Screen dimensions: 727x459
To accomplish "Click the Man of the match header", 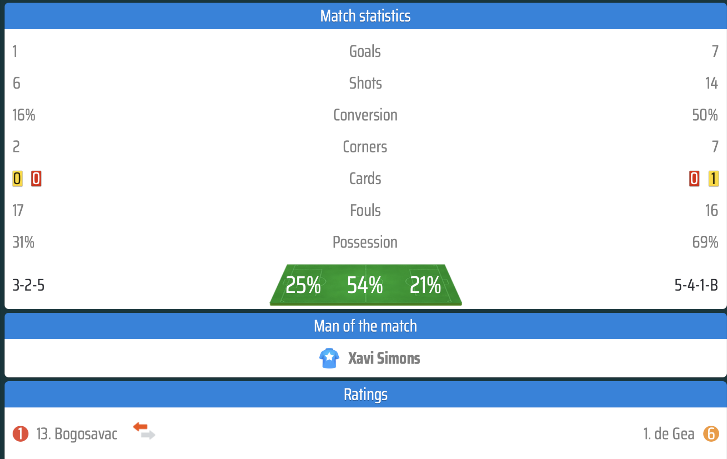I will pyautogui.click(x=365, y=326).
